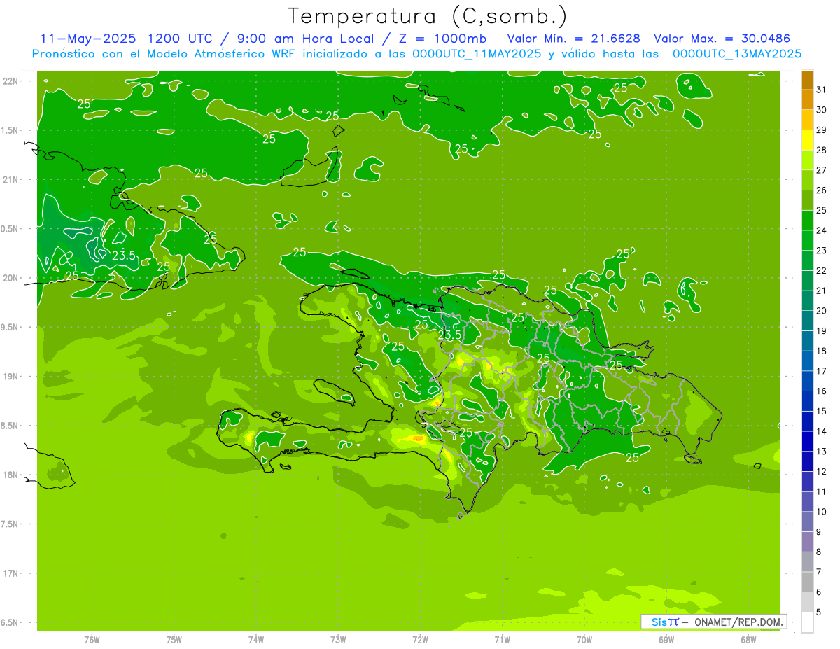Image resolution: width=840 pixels, height=649 pixels.
Task: Click the 'ONAMET/REP.DOM.' credit label
Action: 739,622
